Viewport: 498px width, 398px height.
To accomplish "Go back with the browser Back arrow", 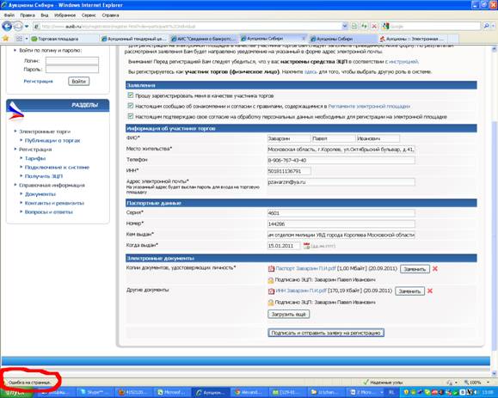I will point(7,26).
